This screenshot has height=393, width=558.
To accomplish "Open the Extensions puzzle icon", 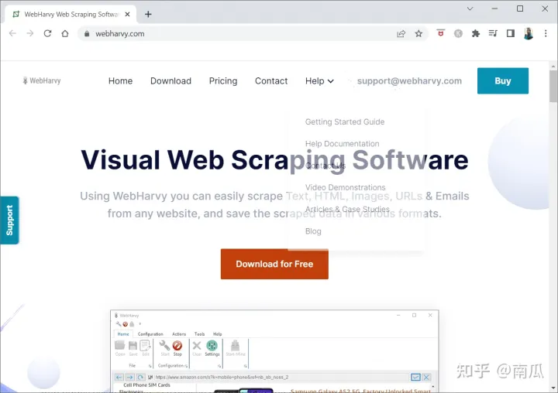I will coord(475,33).
